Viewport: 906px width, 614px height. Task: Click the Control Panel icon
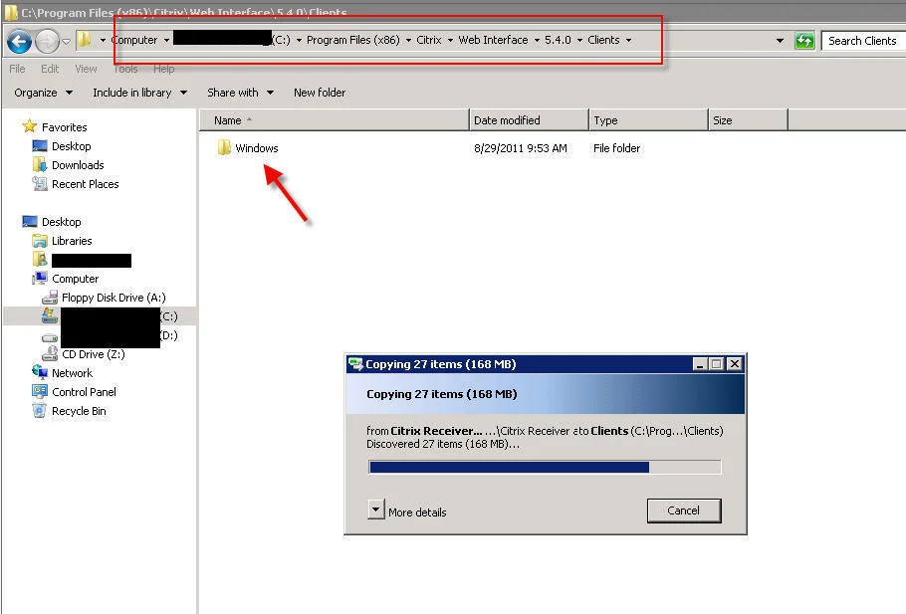coord(39,392)
